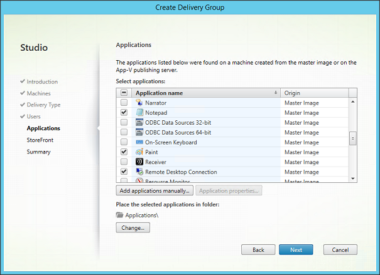Click the application list scrollbar thumb
Screen dimensions: 380x275
click(353, 138)
